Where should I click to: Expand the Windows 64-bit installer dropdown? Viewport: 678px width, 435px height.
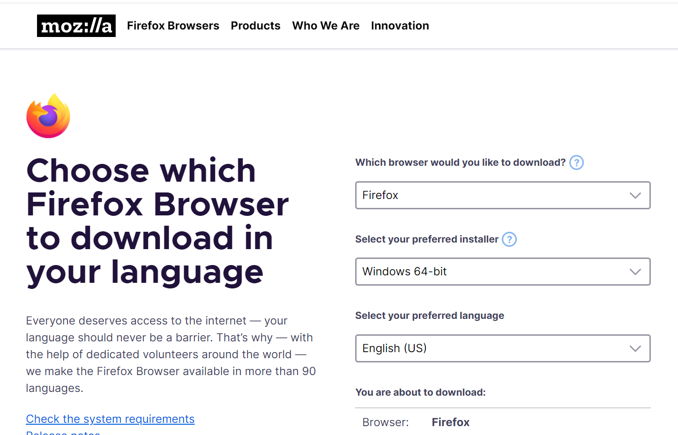502,272
